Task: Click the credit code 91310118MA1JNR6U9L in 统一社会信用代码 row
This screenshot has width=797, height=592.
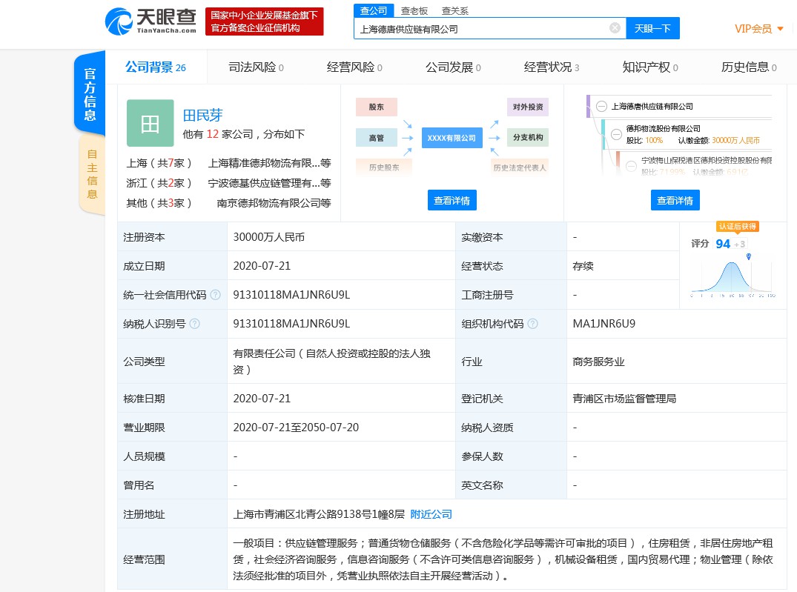Action: 291,295
